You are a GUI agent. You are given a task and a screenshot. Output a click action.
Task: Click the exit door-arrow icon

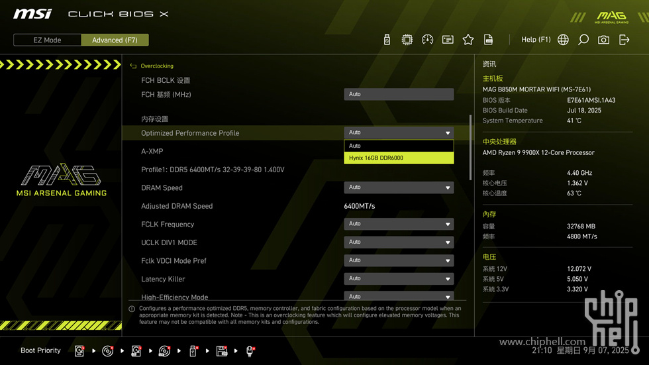coord(624,40)
